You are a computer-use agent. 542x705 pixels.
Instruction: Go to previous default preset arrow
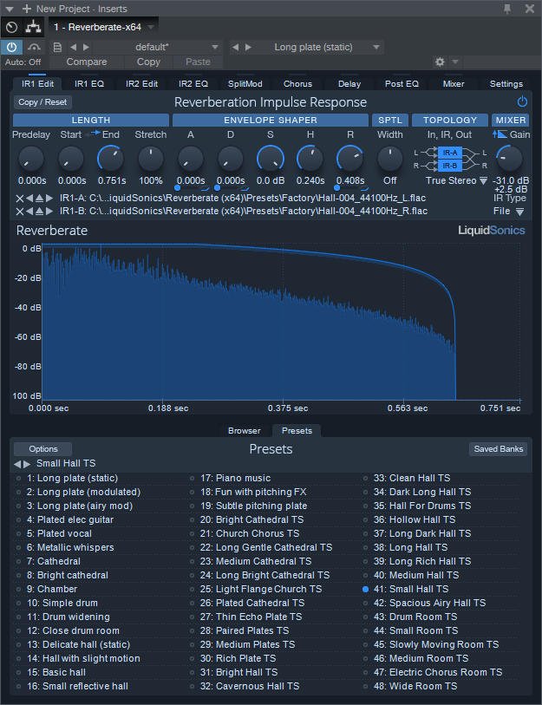point(74,47)
